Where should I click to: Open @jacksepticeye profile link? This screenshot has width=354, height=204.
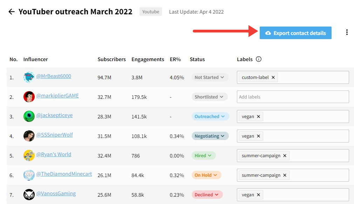coord(54,115)
